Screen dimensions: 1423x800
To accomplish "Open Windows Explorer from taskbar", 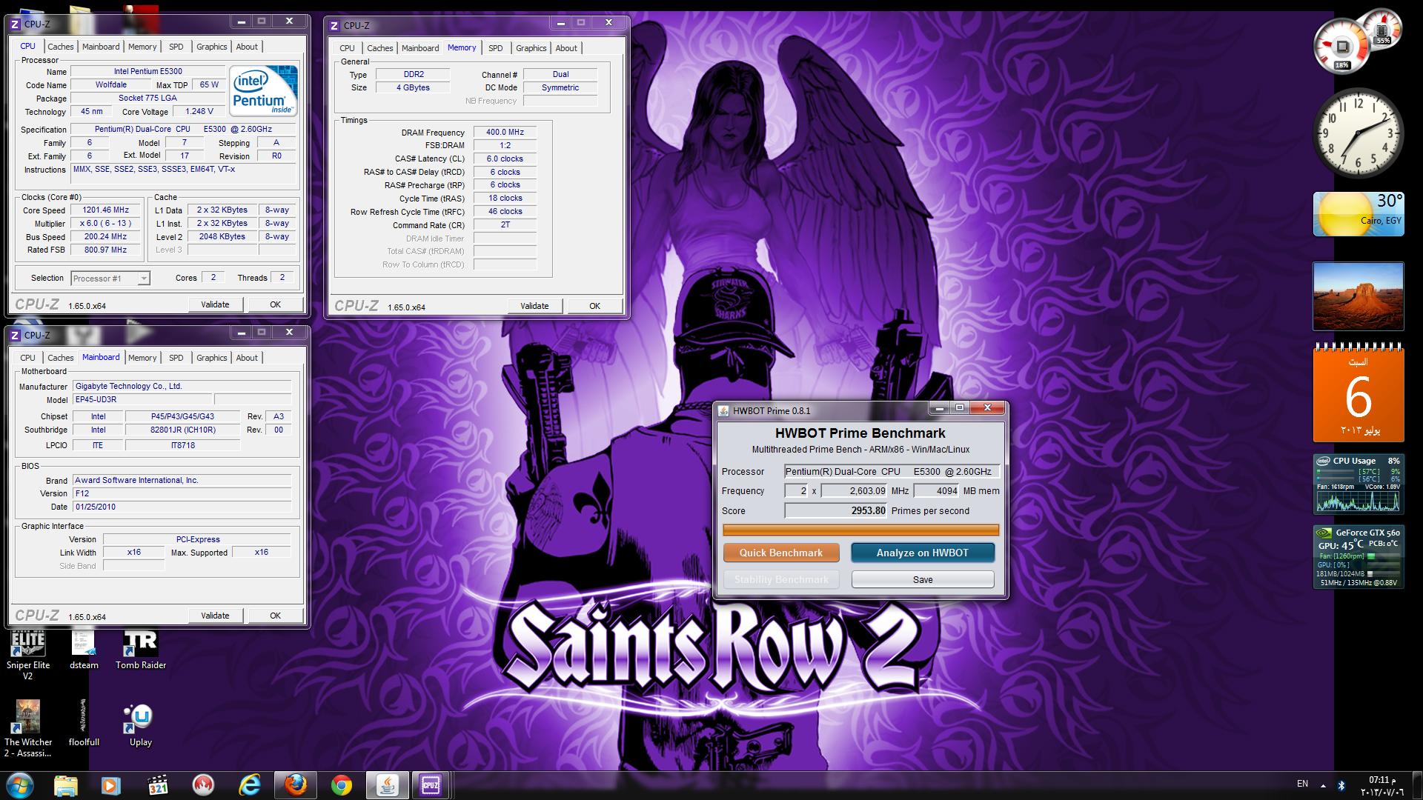I will pos(66,785).
